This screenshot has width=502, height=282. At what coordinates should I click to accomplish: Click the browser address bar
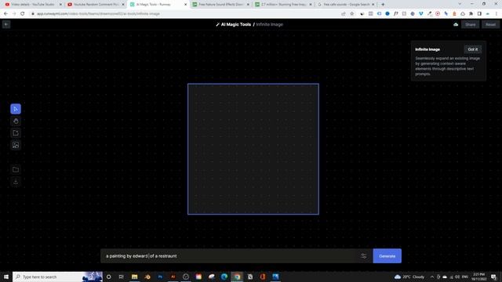(x=186, y=14)
